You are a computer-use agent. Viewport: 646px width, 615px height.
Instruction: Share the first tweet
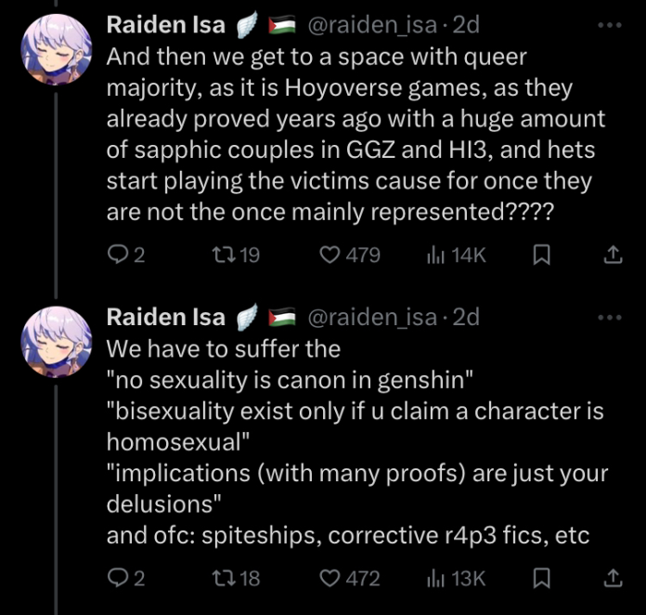[613, 255]
